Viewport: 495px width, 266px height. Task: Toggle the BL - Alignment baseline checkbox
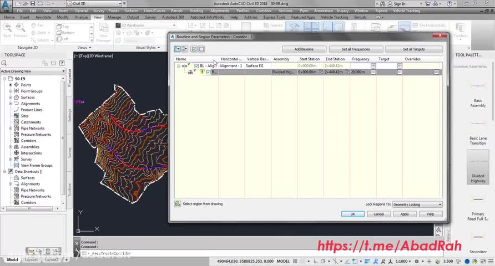196,66
